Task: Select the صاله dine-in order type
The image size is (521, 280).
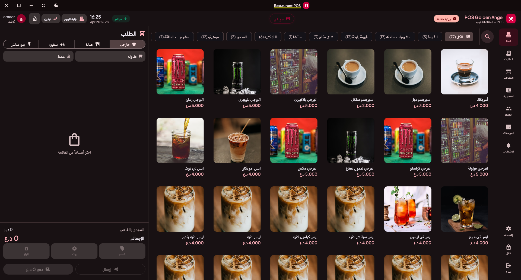Action: point(92,44)
